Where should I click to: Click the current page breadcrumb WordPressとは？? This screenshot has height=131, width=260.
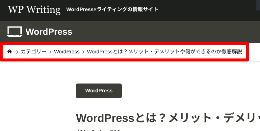coord(164,52)
